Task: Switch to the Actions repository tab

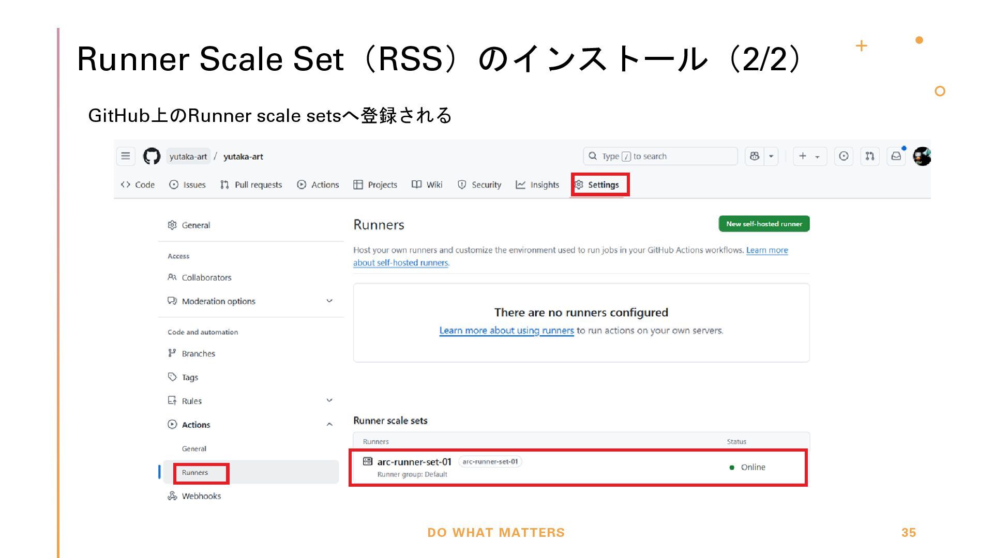Action: 318,184
